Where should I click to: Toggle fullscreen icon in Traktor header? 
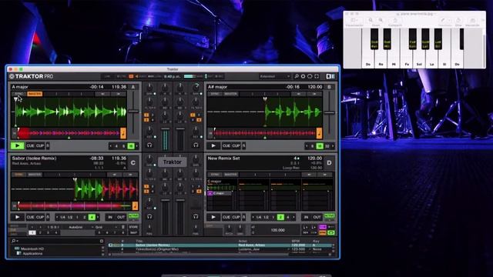[x=317, y=76]
